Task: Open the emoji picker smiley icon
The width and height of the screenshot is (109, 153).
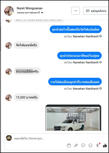Action: tap(90, 145)
